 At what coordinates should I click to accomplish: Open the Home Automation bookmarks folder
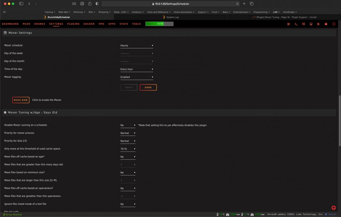[x=184, y=12]
